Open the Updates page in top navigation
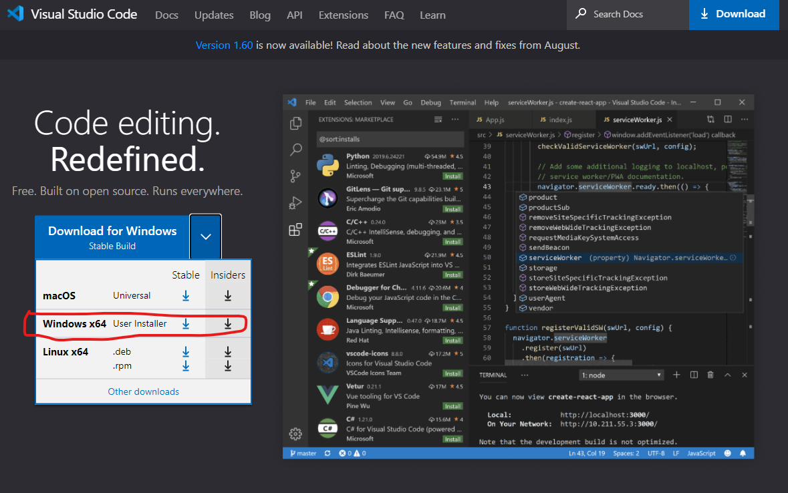 [x=214, y=15]
